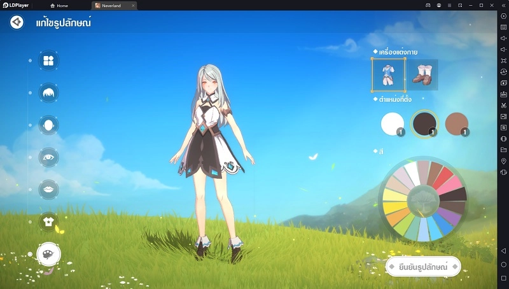Tap the Android recent apps square button
This screenshot has width=509, height=289.
pos(503,278)
